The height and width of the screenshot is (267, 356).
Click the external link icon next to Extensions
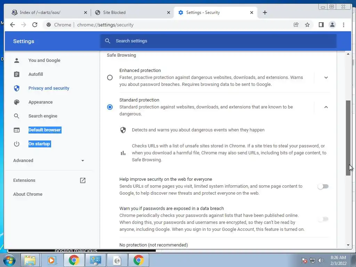83,180
